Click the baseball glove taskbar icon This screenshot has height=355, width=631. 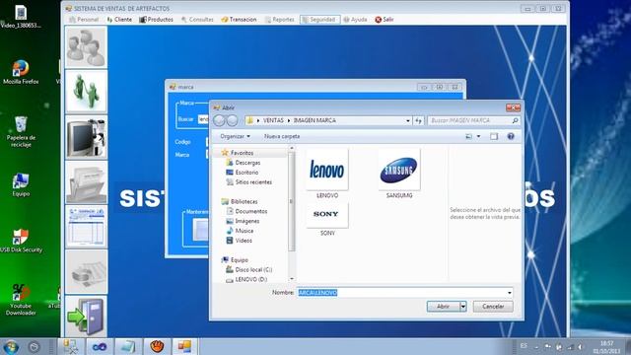[x=157, y=346]
